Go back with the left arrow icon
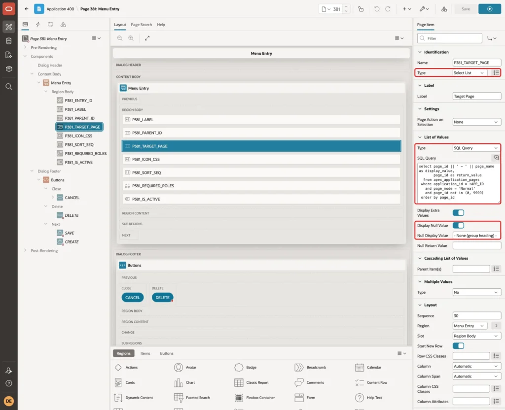Screen dimensions: 505x410 pyautogui.click(x=27, y=9)
